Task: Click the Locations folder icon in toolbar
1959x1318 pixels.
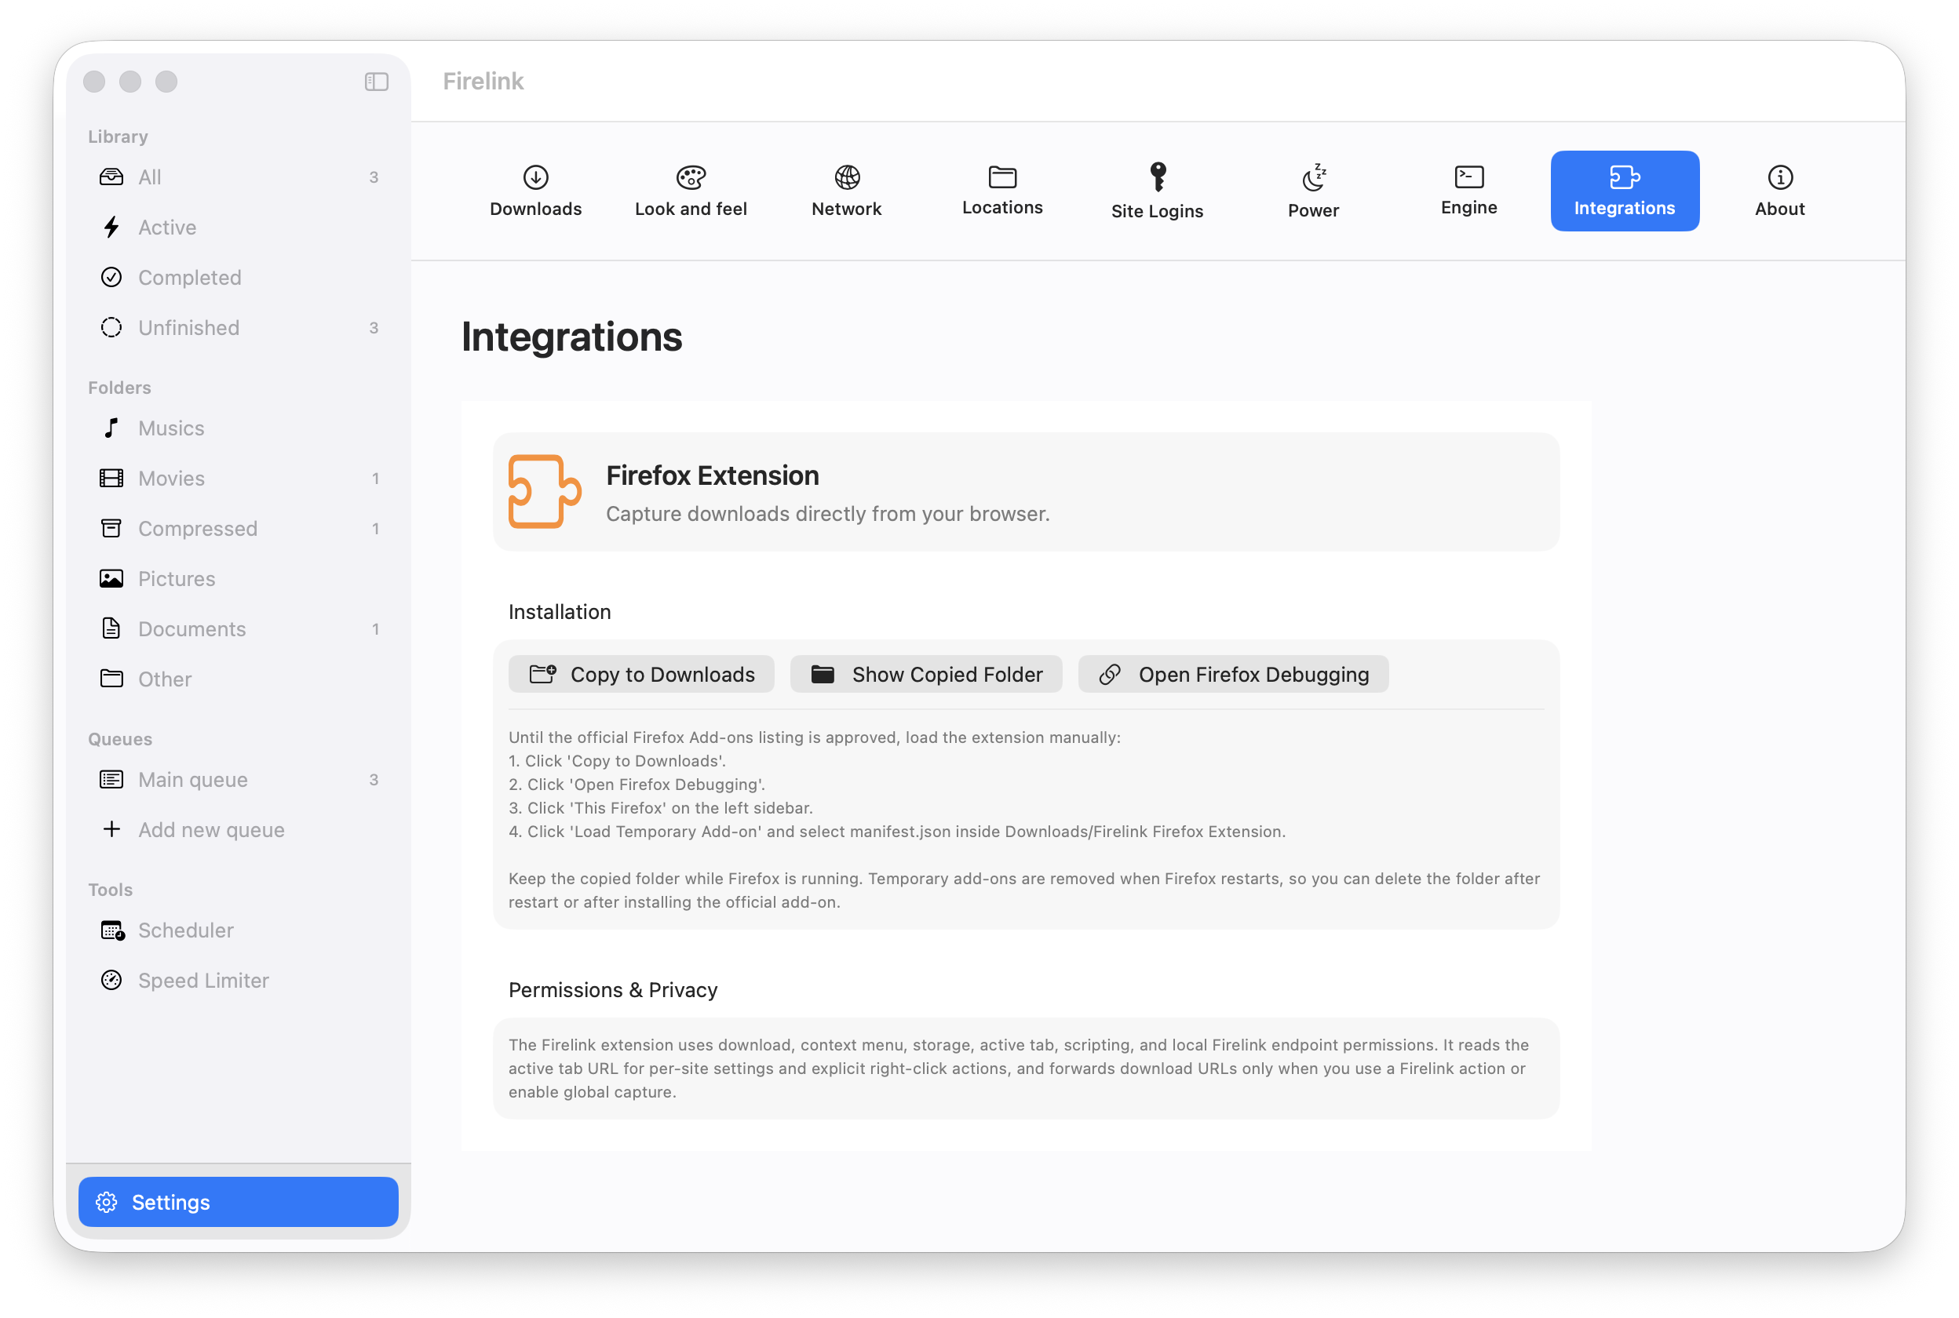Action: 1002,177
